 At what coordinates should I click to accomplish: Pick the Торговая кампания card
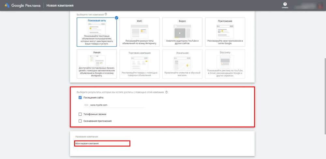(x=139, y=64)
